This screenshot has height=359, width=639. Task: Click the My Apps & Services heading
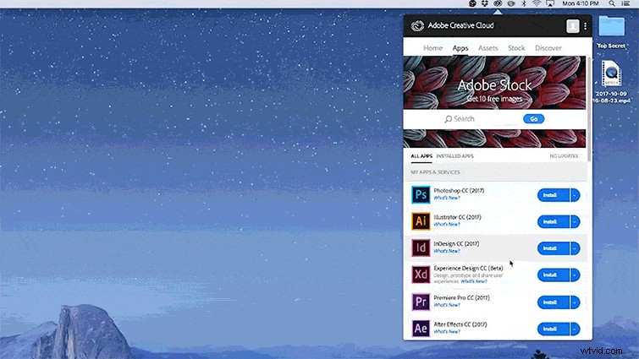click(435, 172)
